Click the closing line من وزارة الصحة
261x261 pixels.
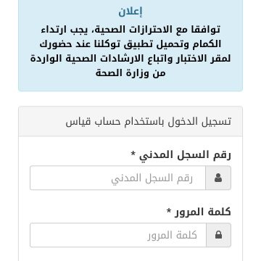coord(130,73)
